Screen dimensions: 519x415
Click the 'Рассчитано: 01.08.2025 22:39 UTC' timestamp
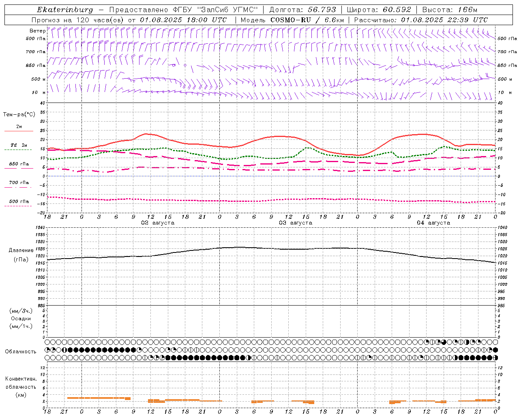click(x=421, y=20)
